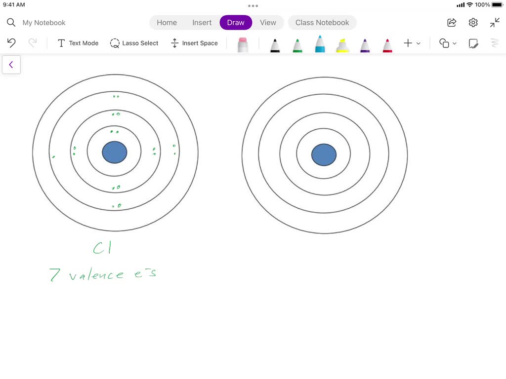
Task: Open the Class Notebook tab
Action: point(322,22)
